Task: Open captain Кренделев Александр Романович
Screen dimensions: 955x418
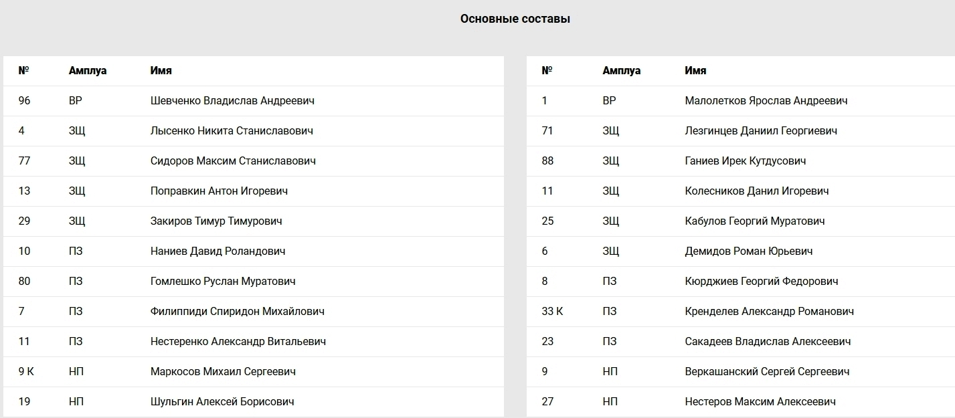Action: point(770,312)
